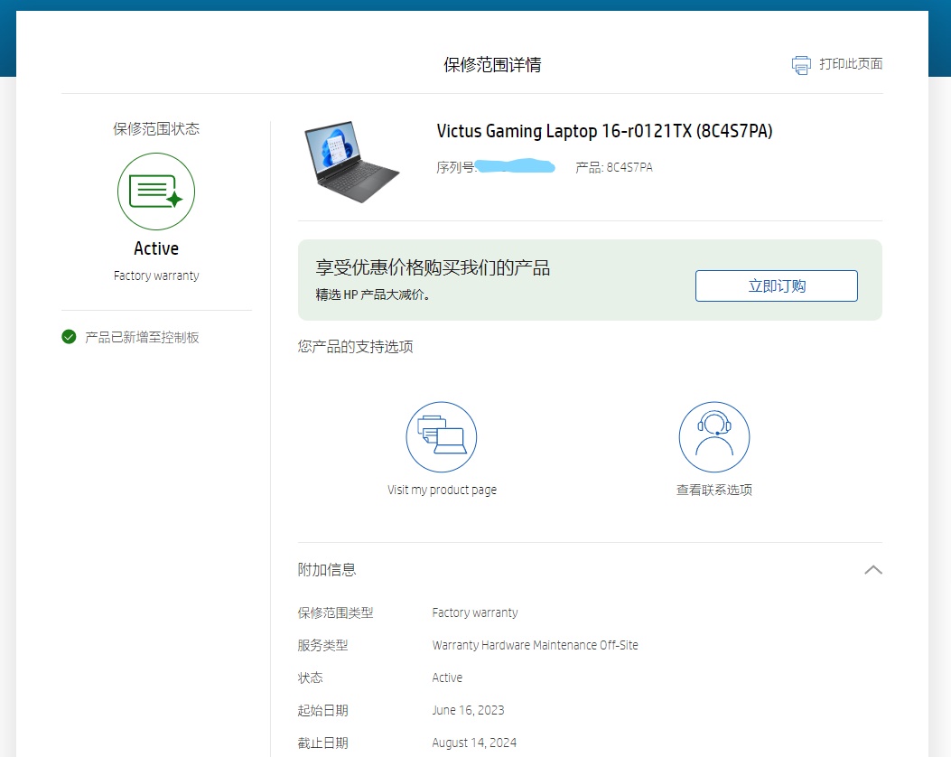Click the 截止日期 label
This screenshot has height=757, width=951.
click(322, 743)
